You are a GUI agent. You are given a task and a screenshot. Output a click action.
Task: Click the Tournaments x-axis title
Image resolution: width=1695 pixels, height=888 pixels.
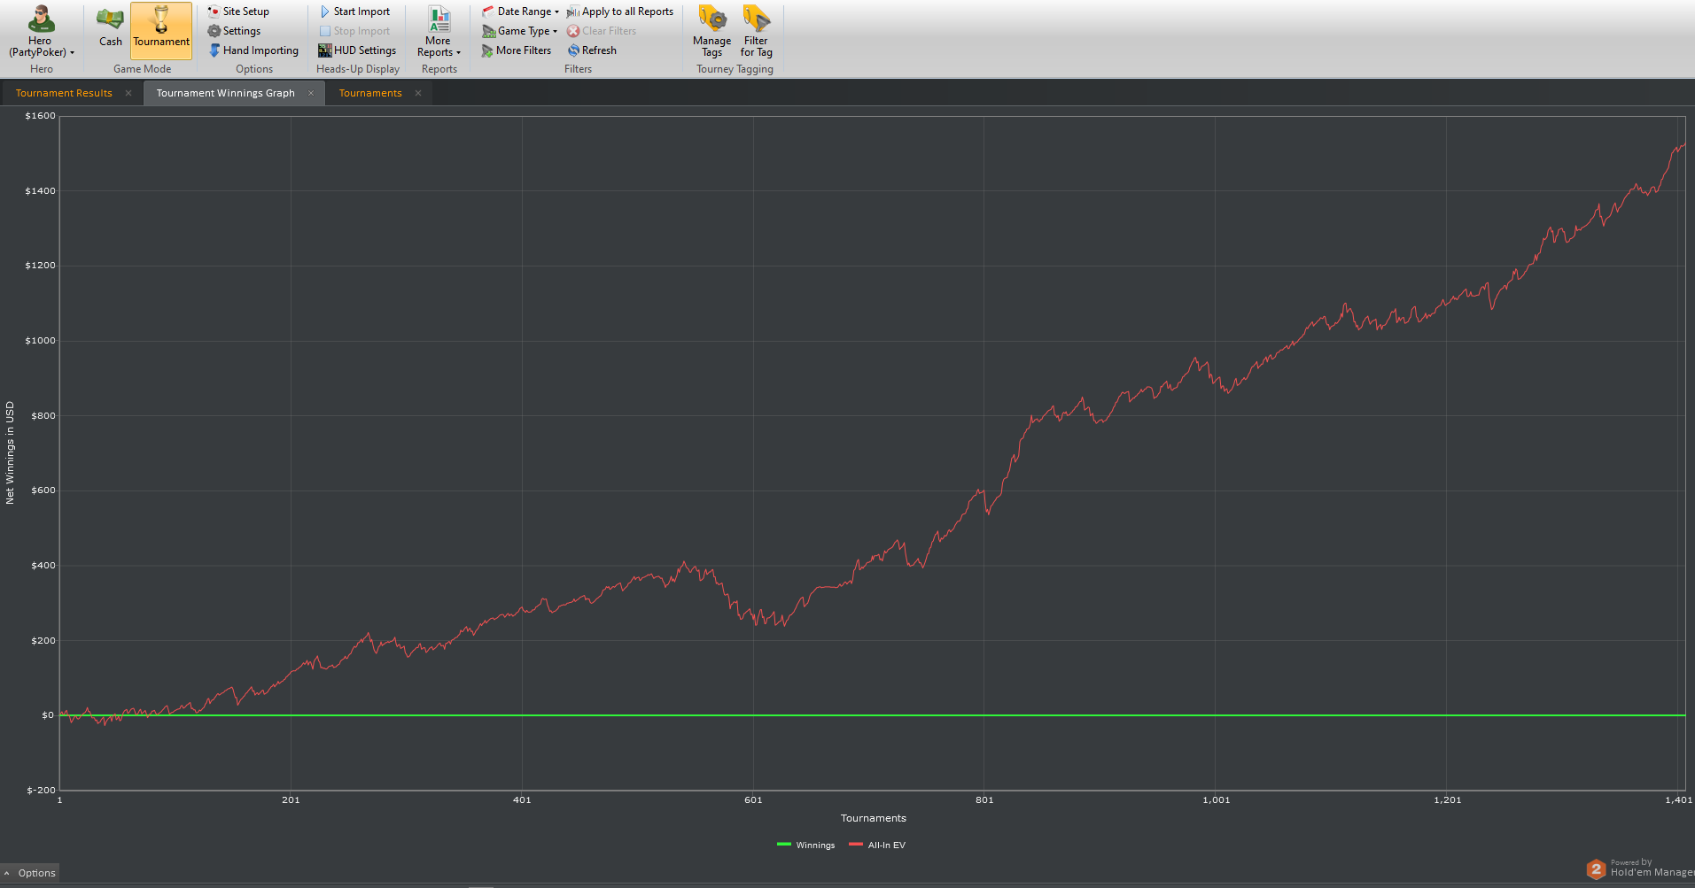pyautogui.click(x=874, y=818)
